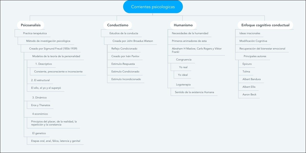
Task: Select the Psicoanalisis branch node
Action: tap(31, 25)
